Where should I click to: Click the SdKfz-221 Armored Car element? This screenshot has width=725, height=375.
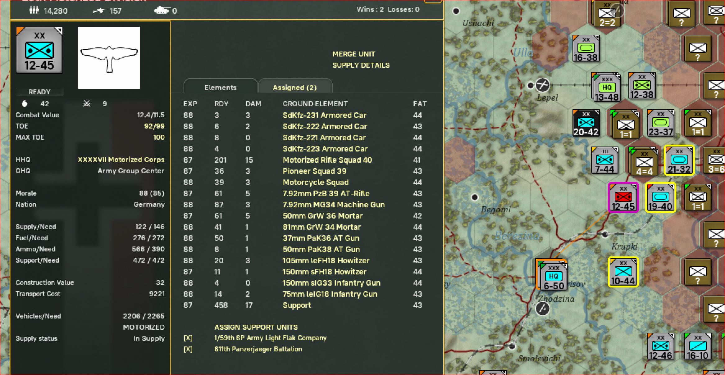coord(324,138)
